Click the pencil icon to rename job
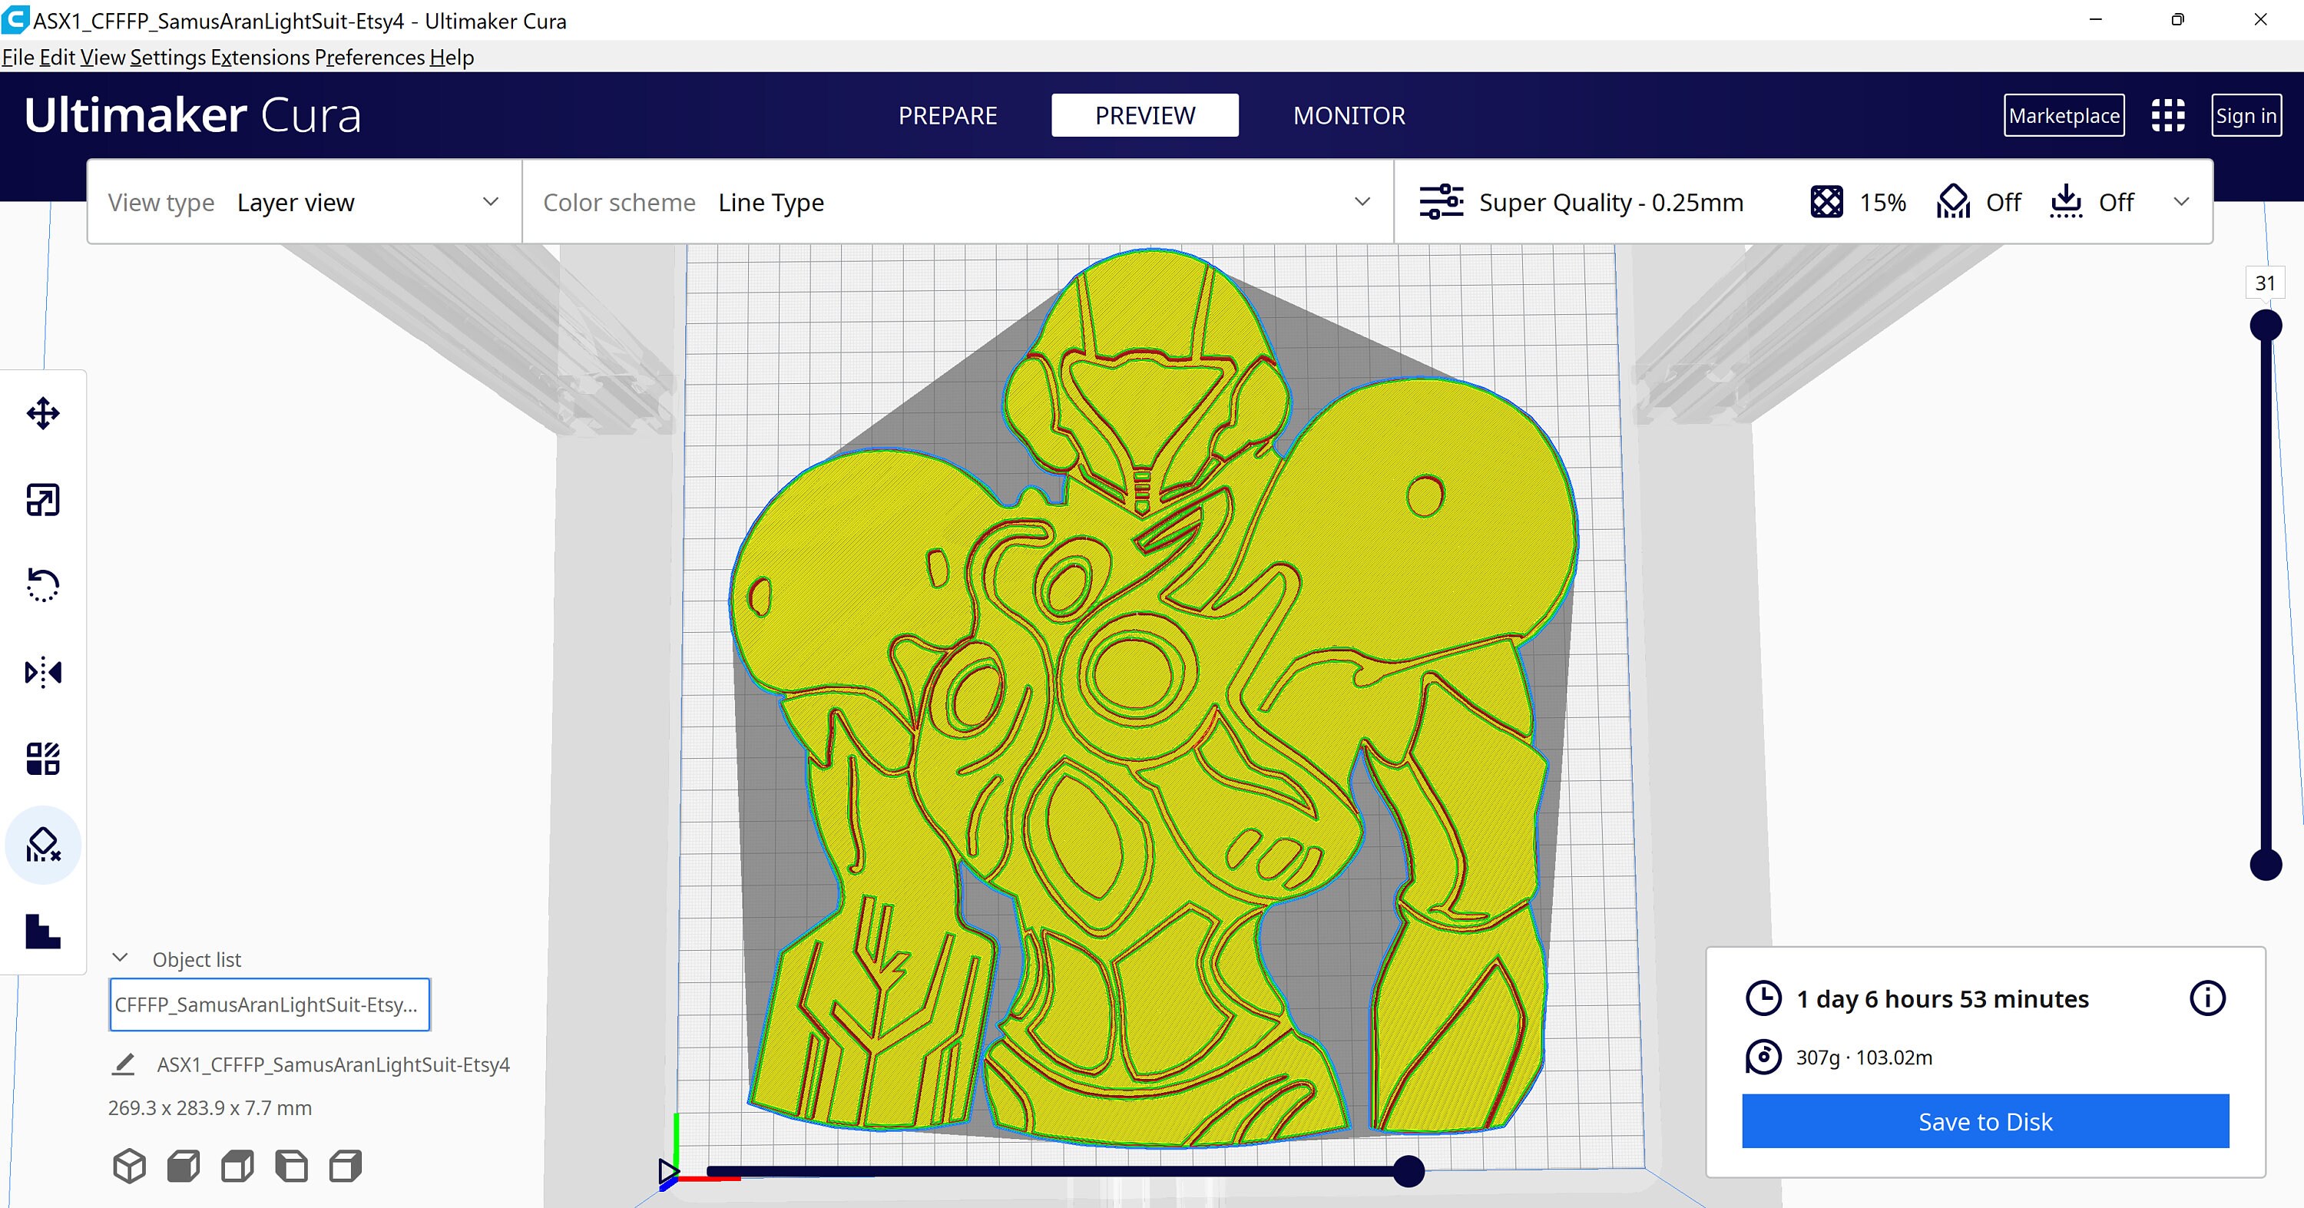This screenshot has width=2304, height=1208. (x=124, y=1064)
